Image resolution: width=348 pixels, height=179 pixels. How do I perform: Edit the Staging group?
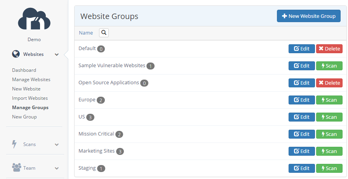click(x=302, y=168)
